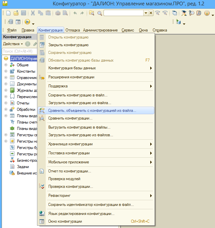Open the Поддержка submenu
215x228 pixels.
point(96,86)
